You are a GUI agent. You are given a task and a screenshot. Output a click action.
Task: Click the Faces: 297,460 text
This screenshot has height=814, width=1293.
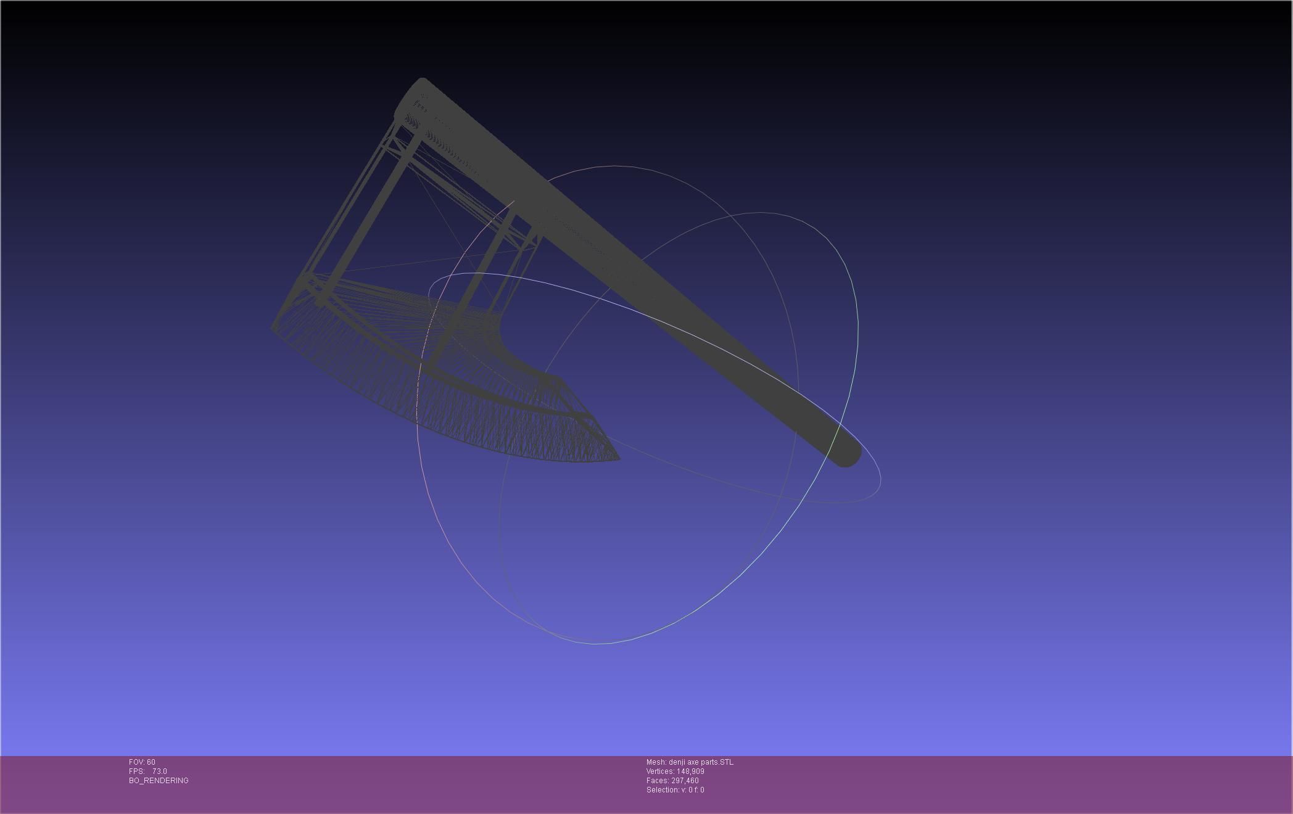click(672, 781)
